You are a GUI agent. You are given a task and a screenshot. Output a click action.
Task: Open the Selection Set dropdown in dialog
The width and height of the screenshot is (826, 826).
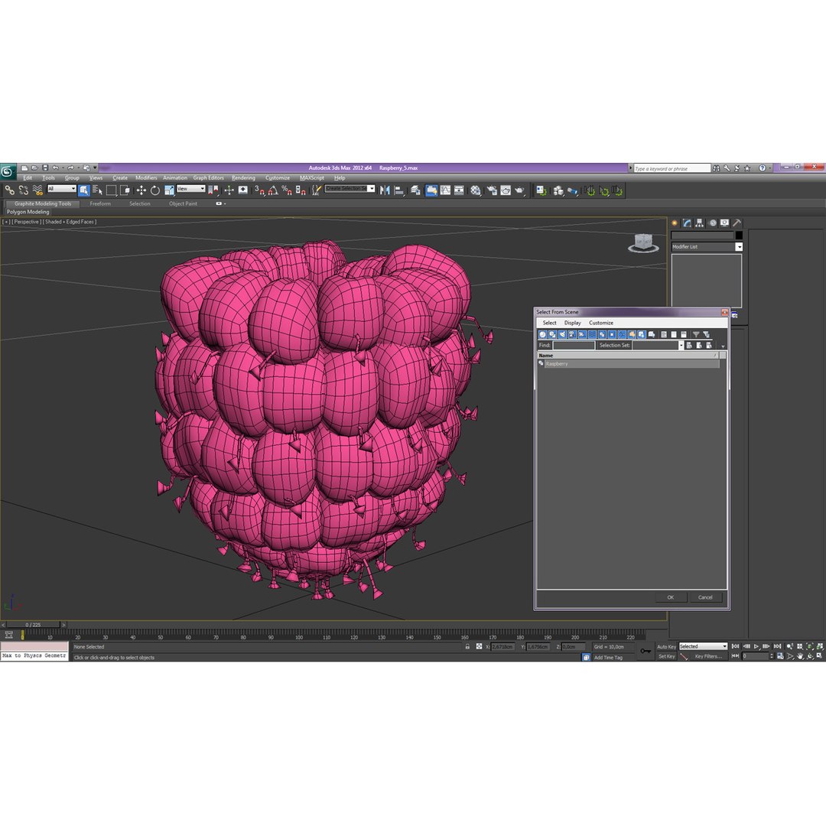coord(681,346)
